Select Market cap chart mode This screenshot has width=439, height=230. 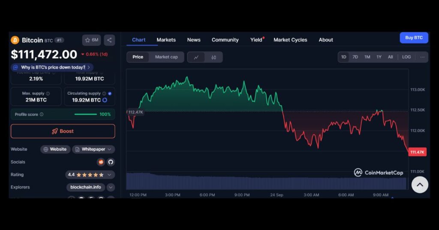click(x=166, y=57)
